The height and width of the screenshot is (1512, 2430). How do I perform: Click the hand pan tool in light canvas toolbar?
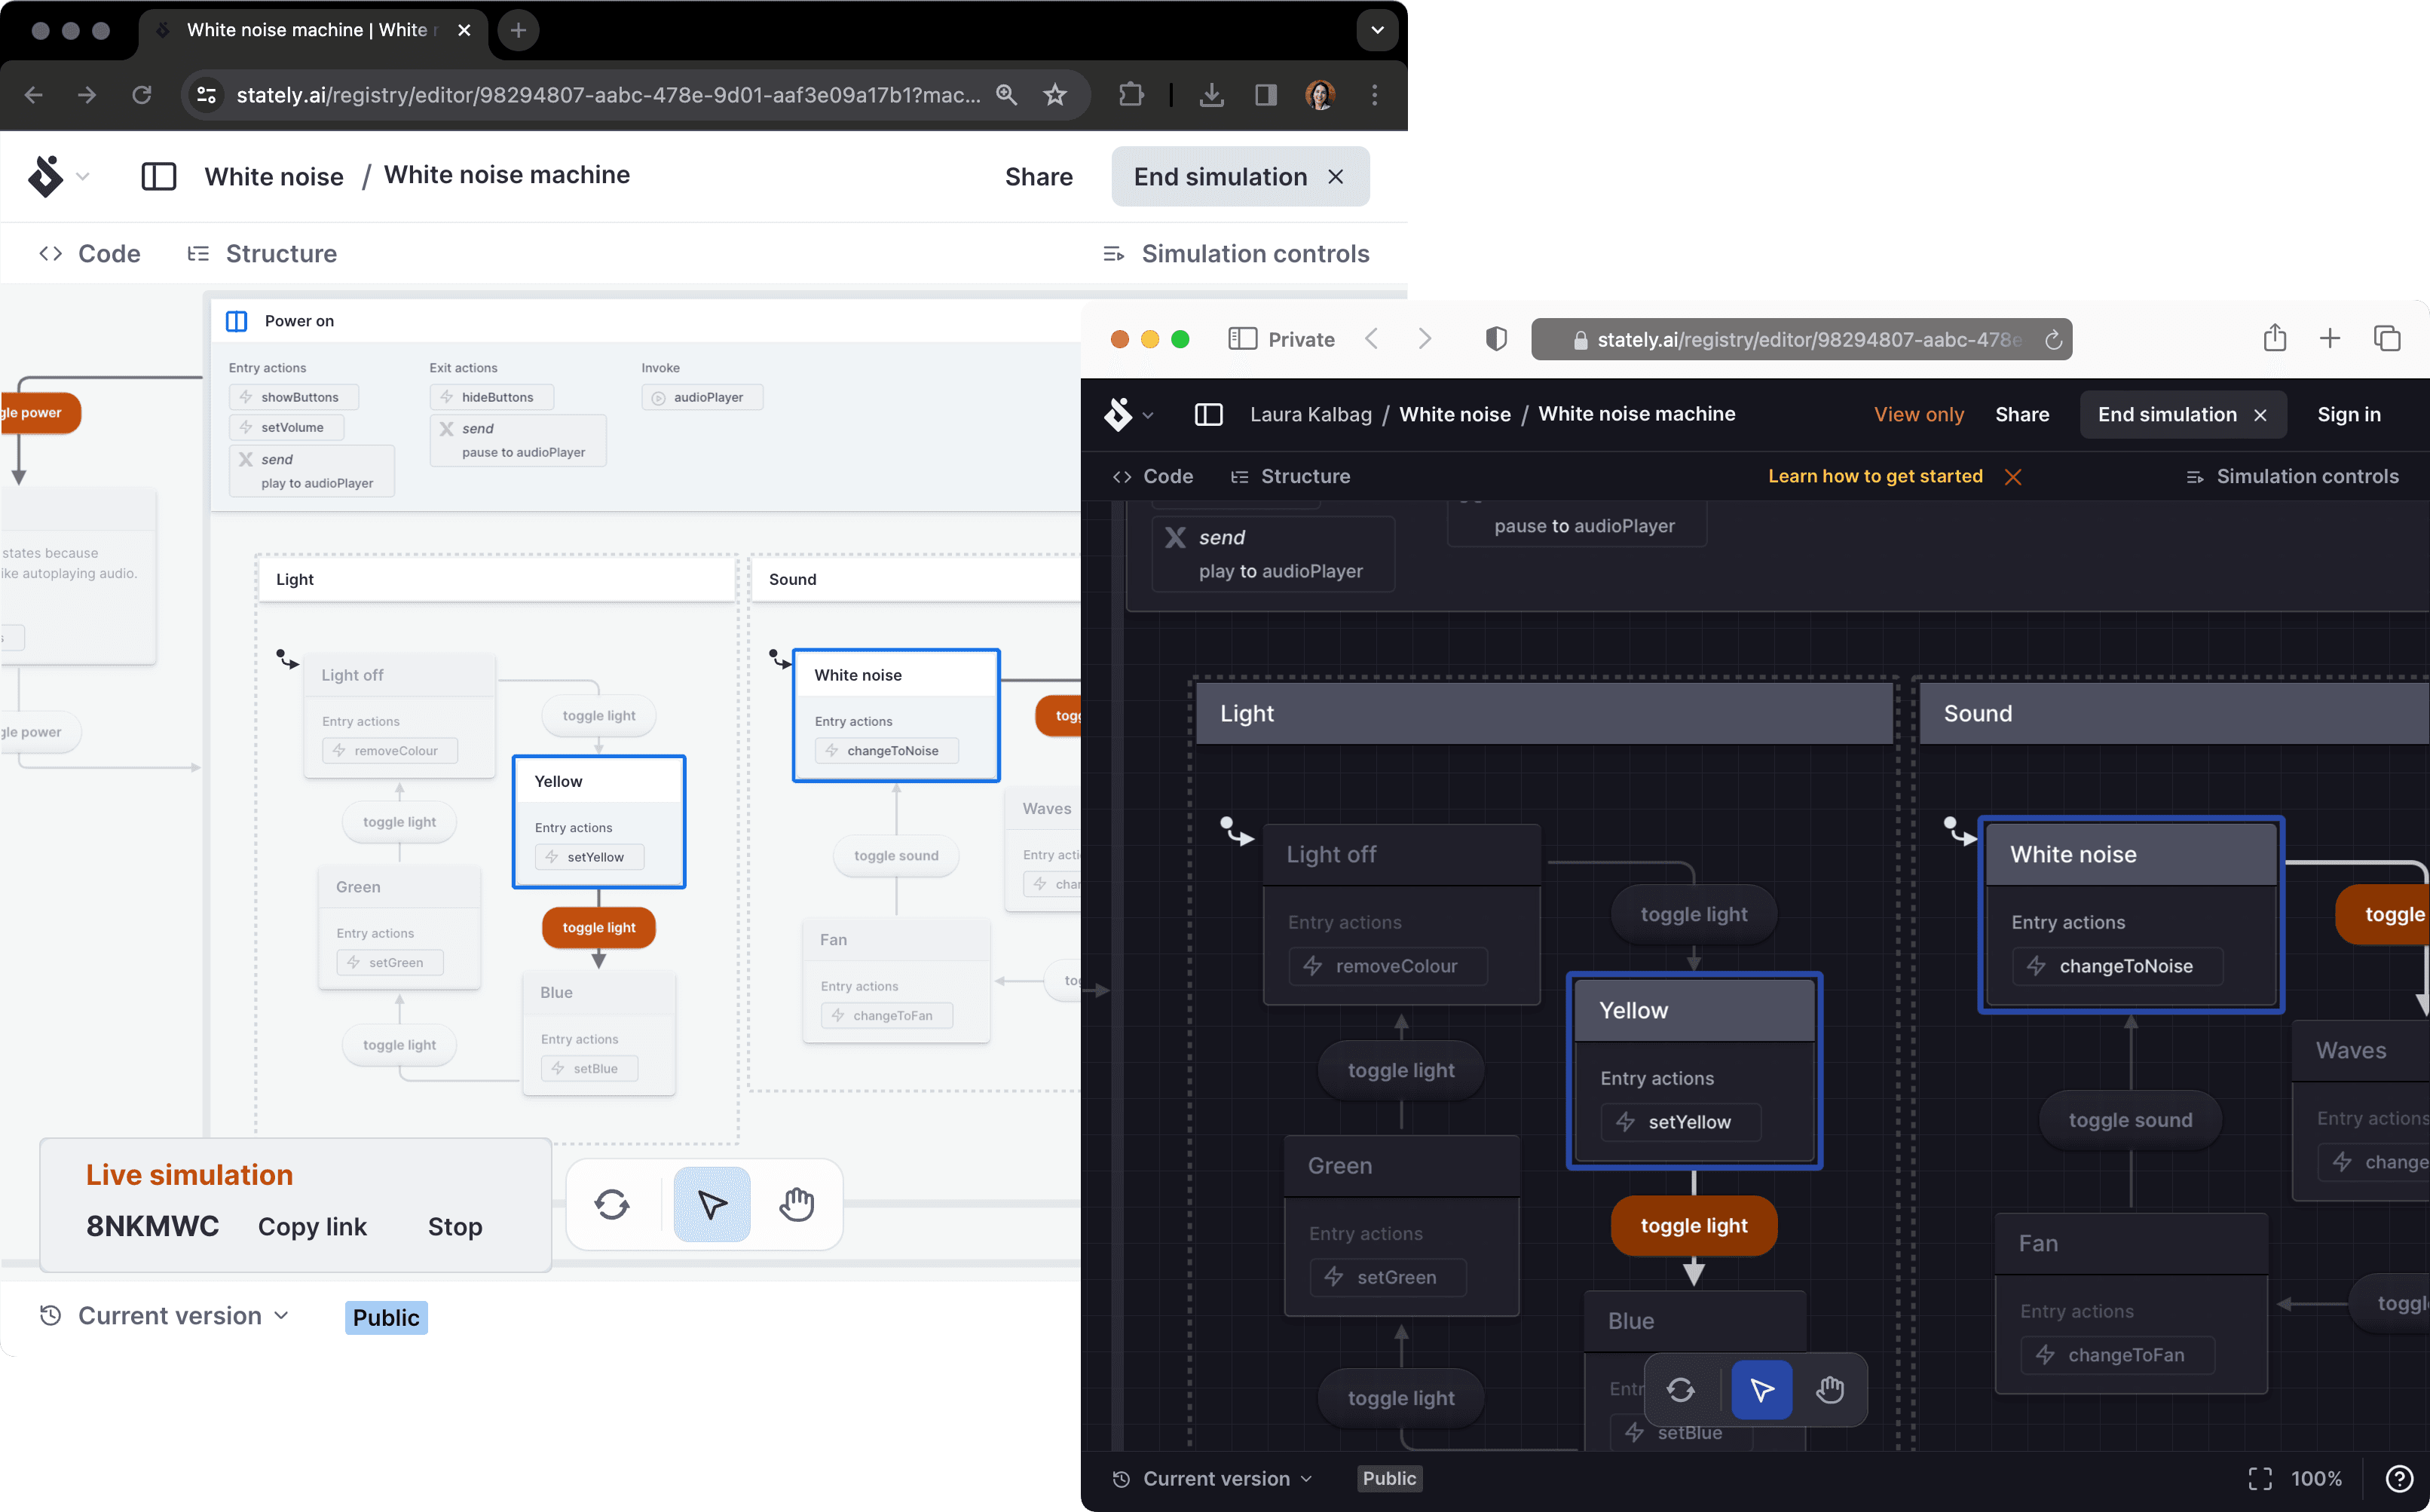pos(797,1204)
